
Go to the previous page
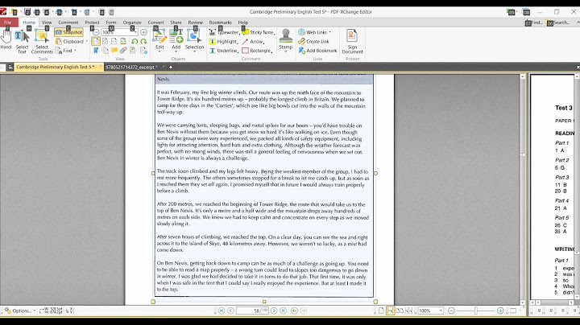(x=230, y=311)
